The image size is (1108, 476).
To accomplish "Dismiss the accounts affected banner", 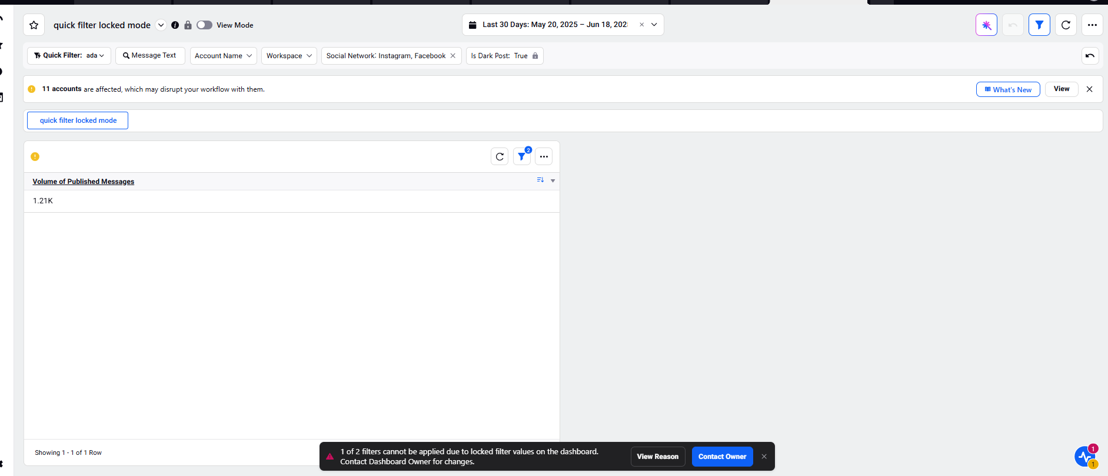I will 1089,89.
